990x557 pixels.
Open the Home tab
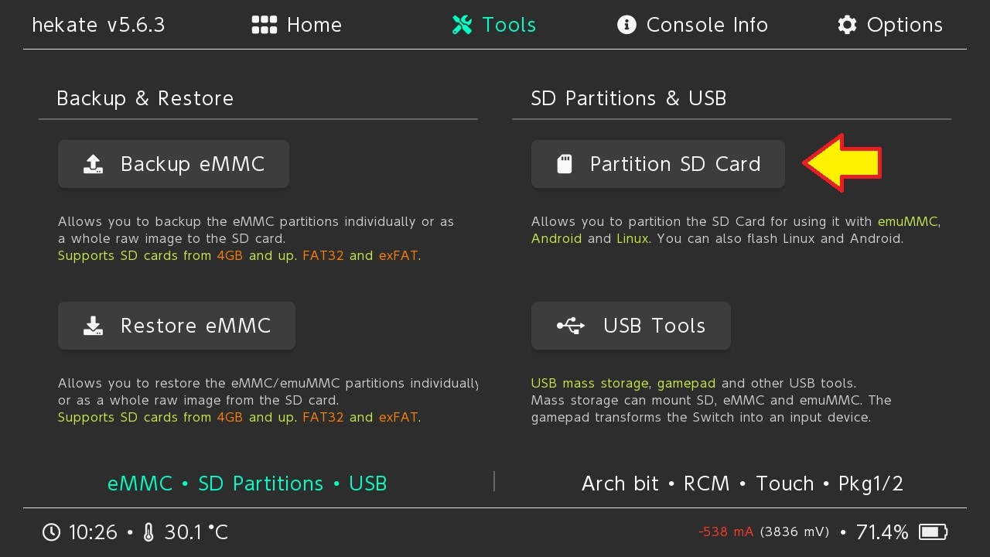[x=297, y=25]
